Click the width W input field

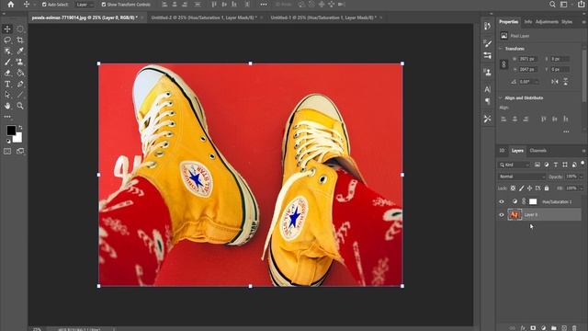tap(527, 59)
